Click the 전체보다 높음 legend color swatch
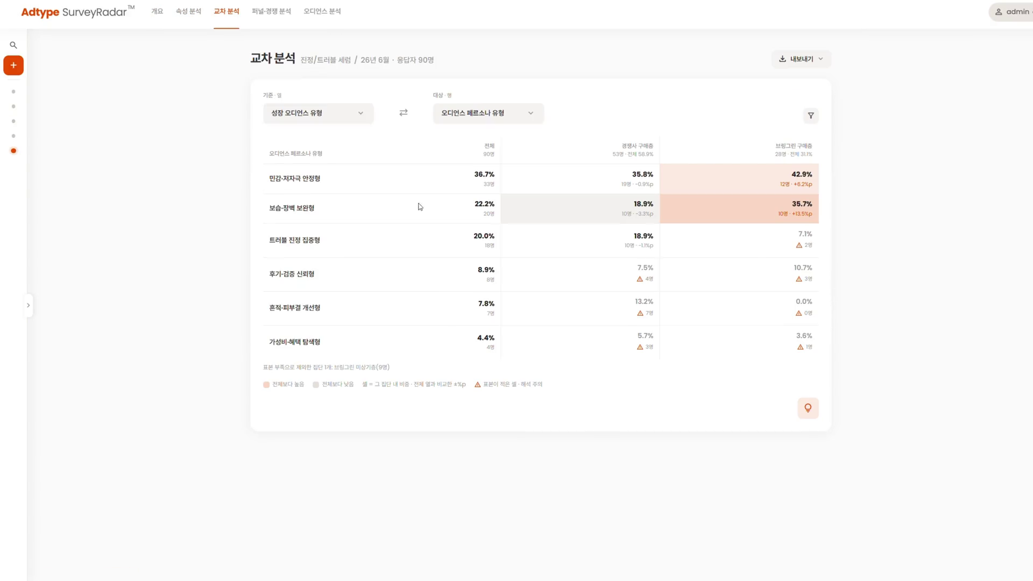The width and height of the screenshot is (1033, 581). pos(266,385)
